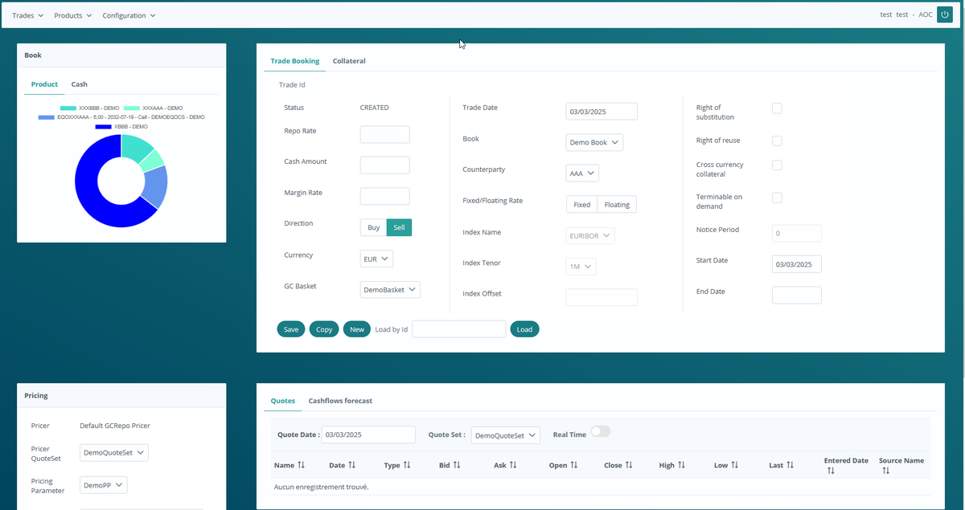The image size is (965, 510).
Task: Tick the Right of substitution checkbox
Action: click(777, 108)
